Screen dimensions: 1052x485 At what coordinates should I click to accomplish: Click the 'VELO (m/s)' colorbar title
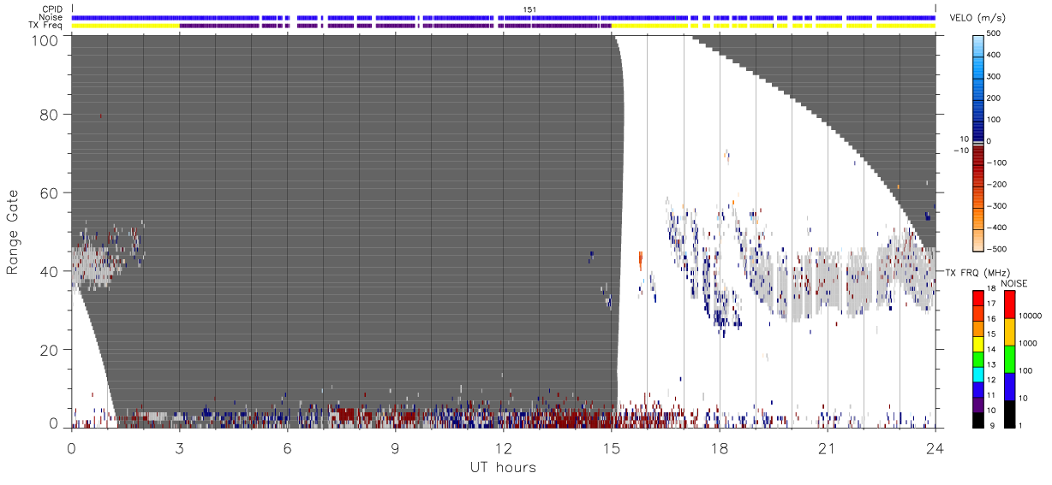pyautogui.click(x=976, y=19)
